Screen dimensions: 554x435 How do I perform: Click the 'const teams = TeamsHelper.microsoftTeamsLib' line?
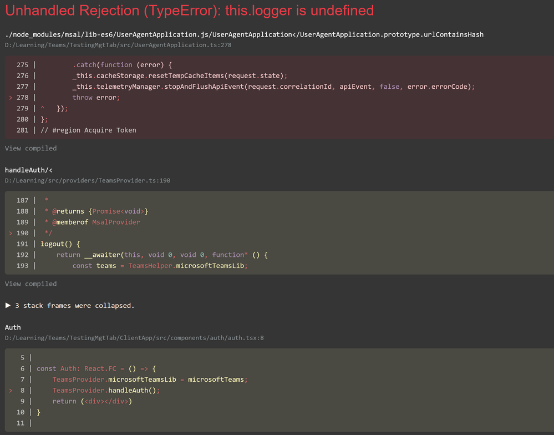(160, 266)
